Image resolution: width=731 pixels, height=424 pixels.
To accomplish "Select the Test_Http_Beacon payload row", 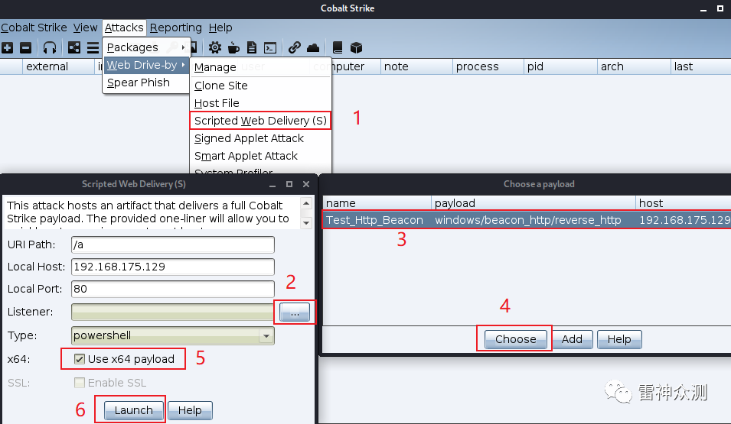I will 527,220.
